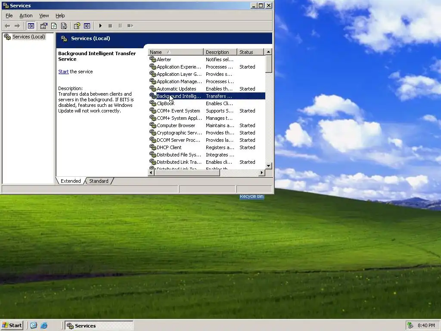Screen dimensions: 441x331
Task: Click the Start Service play button
Action: point(100,26)
